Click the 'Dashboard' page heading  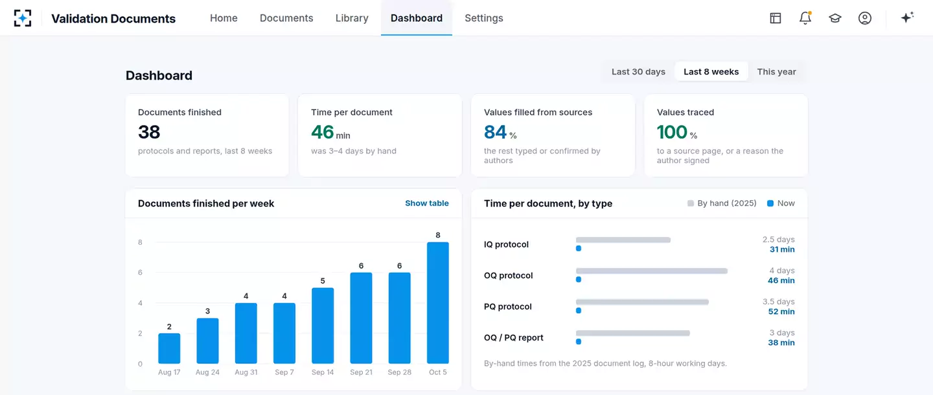(x=159, y=76)
